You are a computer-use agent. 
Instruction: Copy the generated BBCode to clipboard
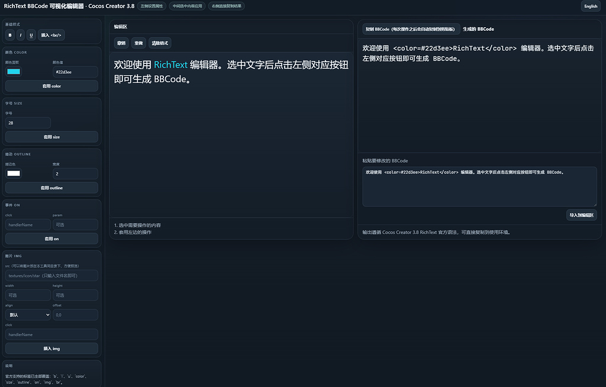tap(411, 29)
